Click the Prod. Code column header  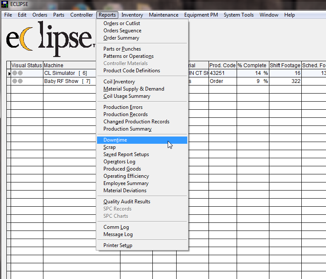pyautogui.click(x=223, y=65)
